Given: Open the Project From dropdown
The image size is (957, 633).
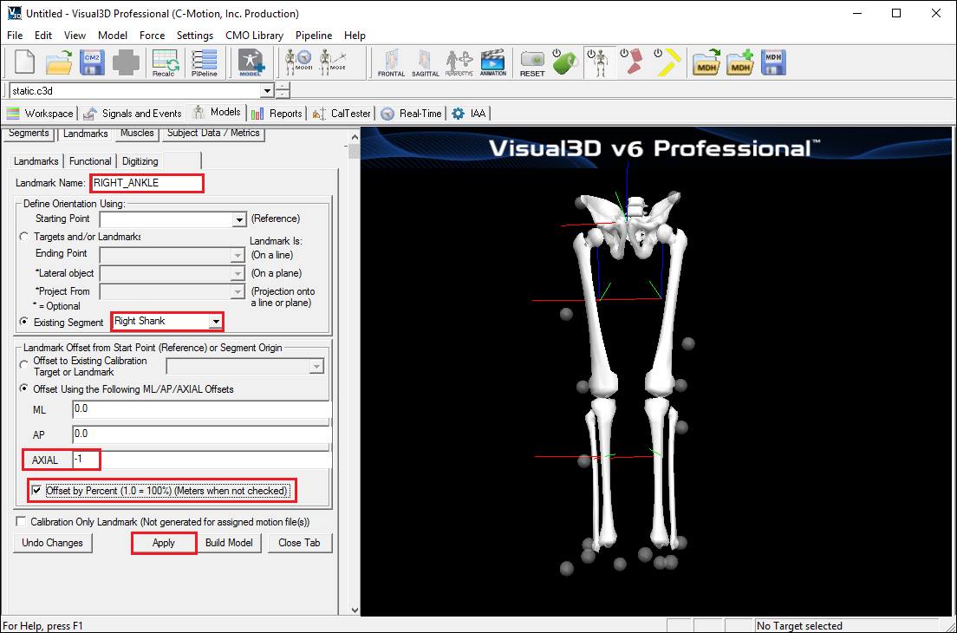Looking at the screenshot, I should [x=238, y=291].
